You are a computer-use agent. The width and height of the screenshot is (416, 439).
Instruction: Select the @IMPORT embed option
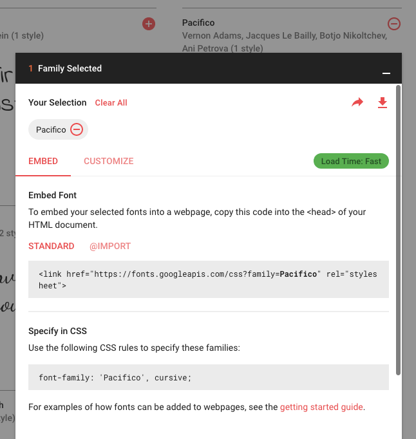pos(110,246)
